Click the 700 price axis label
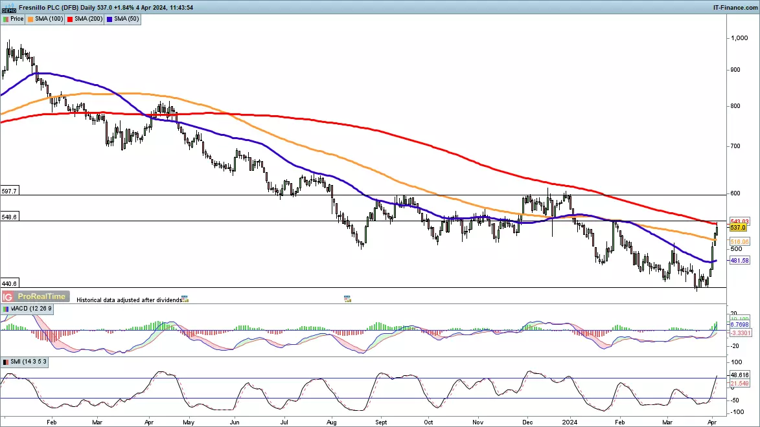760x427 pixels. tap(736, 146)
